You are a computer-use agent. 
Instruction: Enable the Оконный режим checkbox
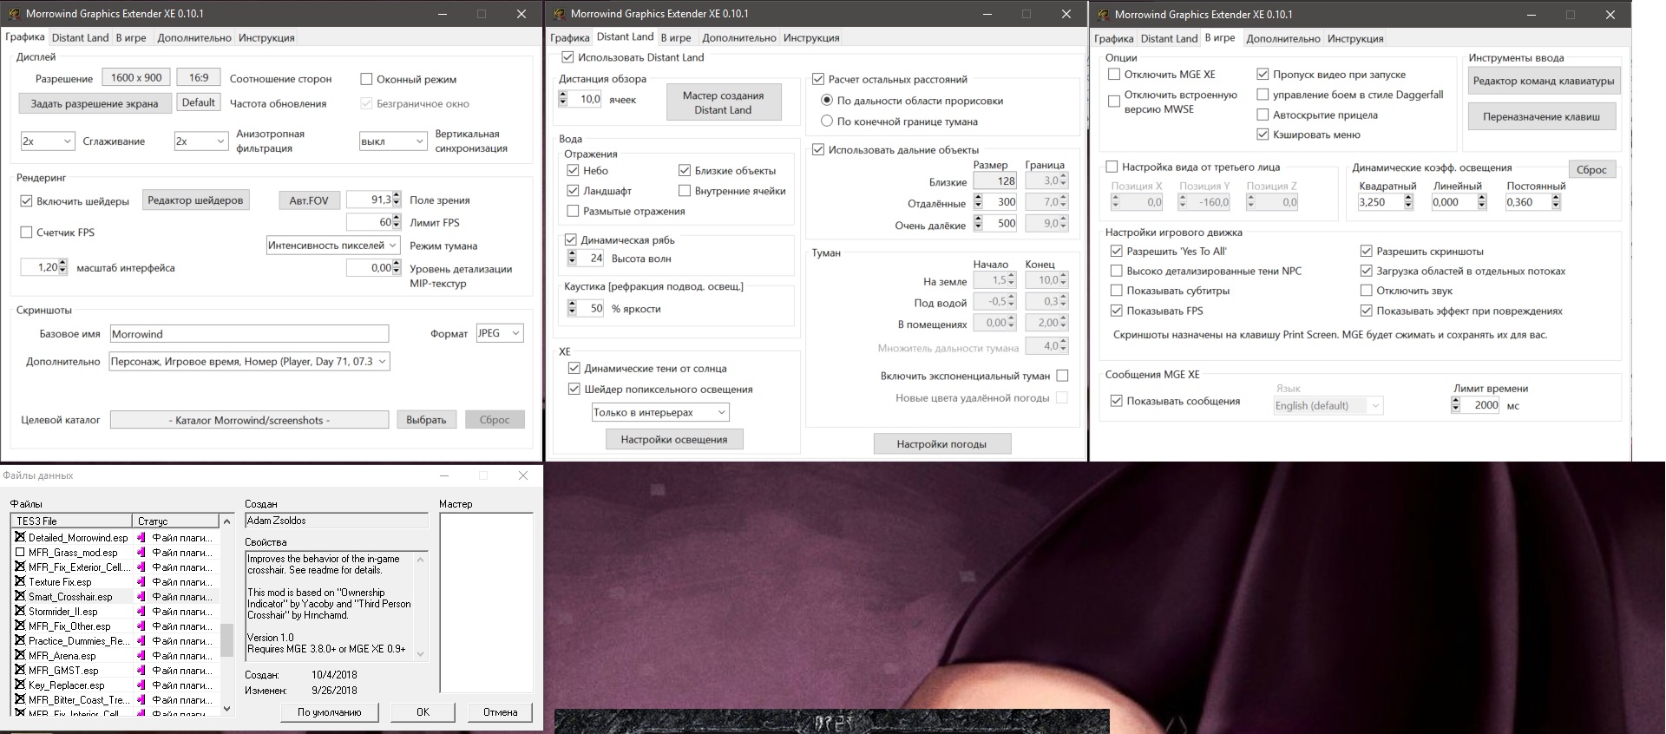366,79
